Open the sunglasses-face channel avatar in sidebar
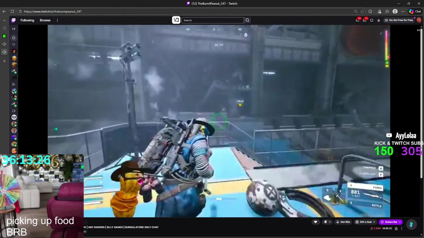Image resolution: width=424 pixels, height=238 pixels. tap(14, 117)
